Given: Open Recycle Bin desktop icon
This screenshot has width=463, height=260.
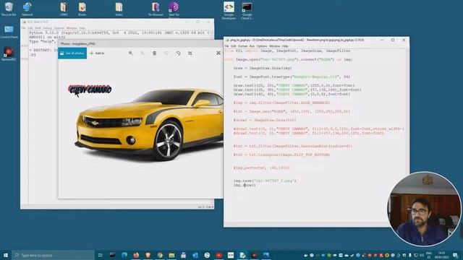Looking at the screenshot, I should point(9,9).
